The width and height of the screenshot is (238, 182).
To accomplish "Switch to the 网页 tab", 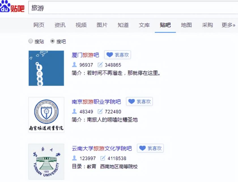I will point(39,25).
